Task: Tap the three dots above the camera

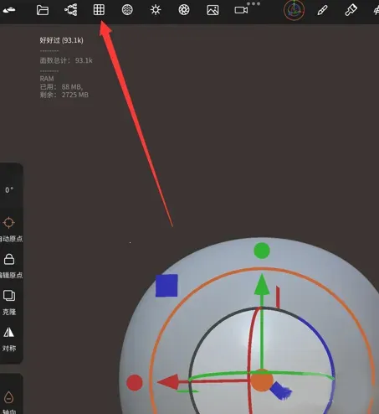Action: click(x=254, y=4)
